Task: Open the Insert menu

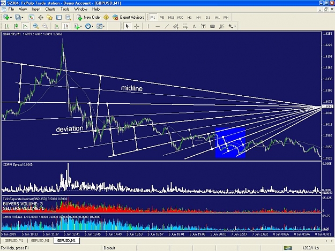Action: [x=36, y=9]
